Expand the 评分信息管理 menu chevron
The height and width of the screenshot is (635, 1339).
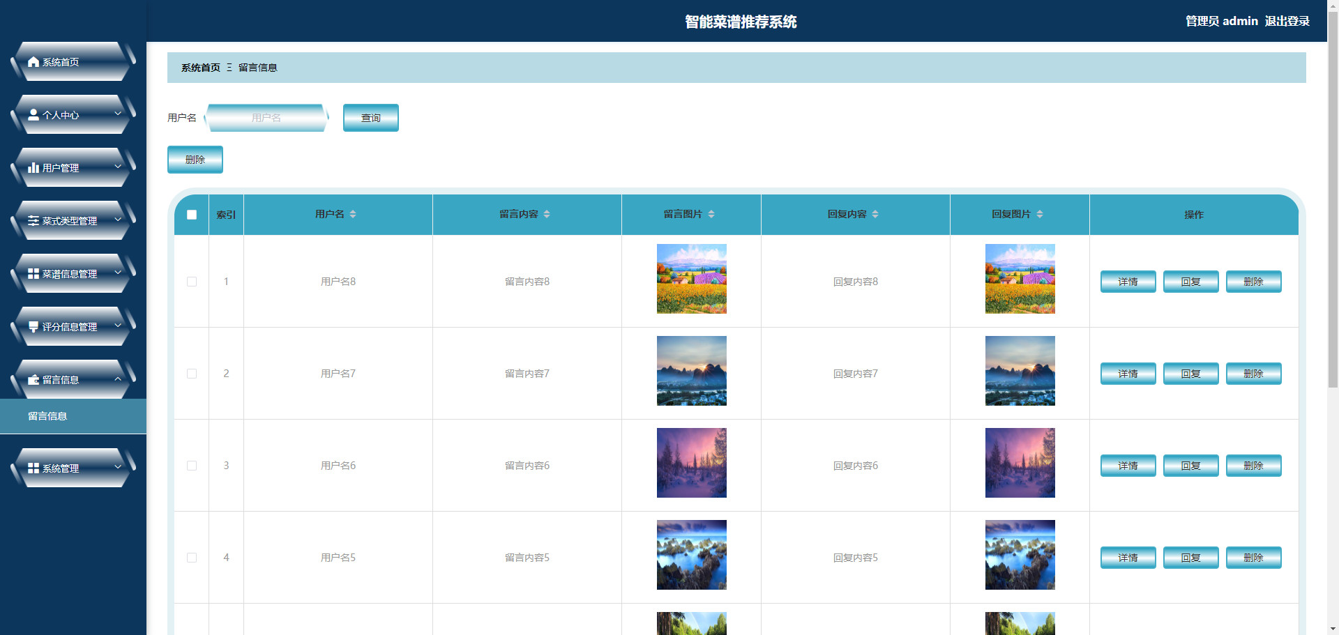[118, 326]
